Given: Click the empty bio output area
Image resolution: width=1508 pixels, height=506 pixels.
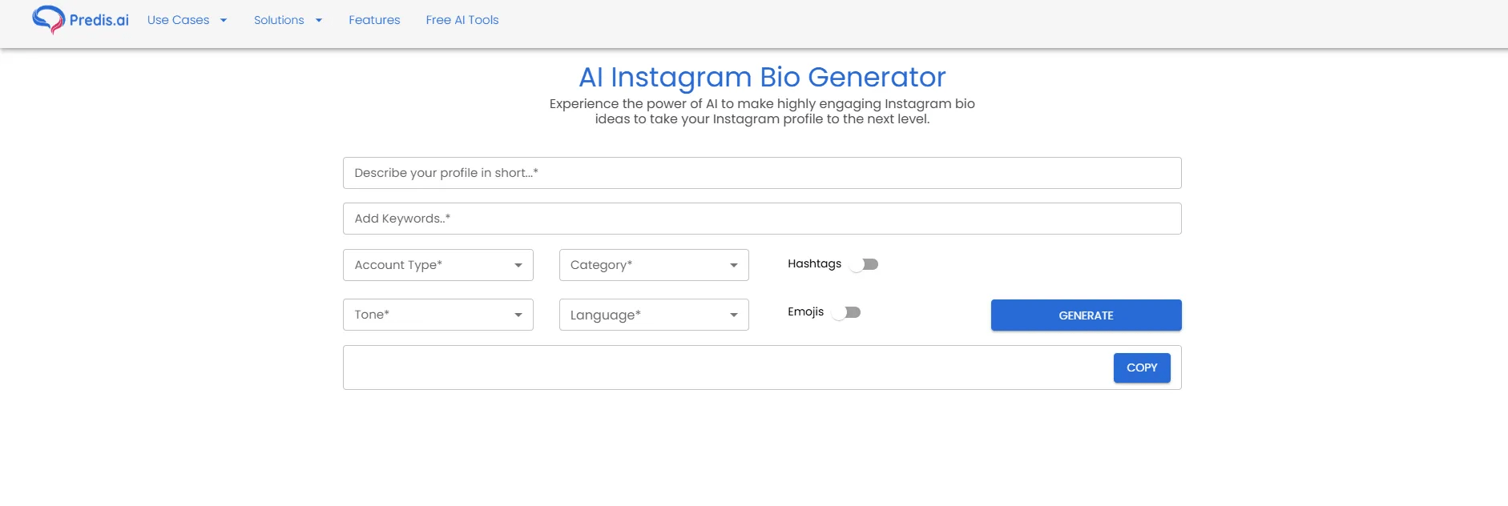Looking at the screenshot, I should (x=721, y=367).
